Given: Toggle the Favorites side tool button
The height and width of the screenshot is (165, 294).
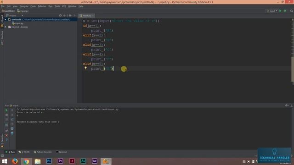Looking at the screenshot, I should 2,140.
